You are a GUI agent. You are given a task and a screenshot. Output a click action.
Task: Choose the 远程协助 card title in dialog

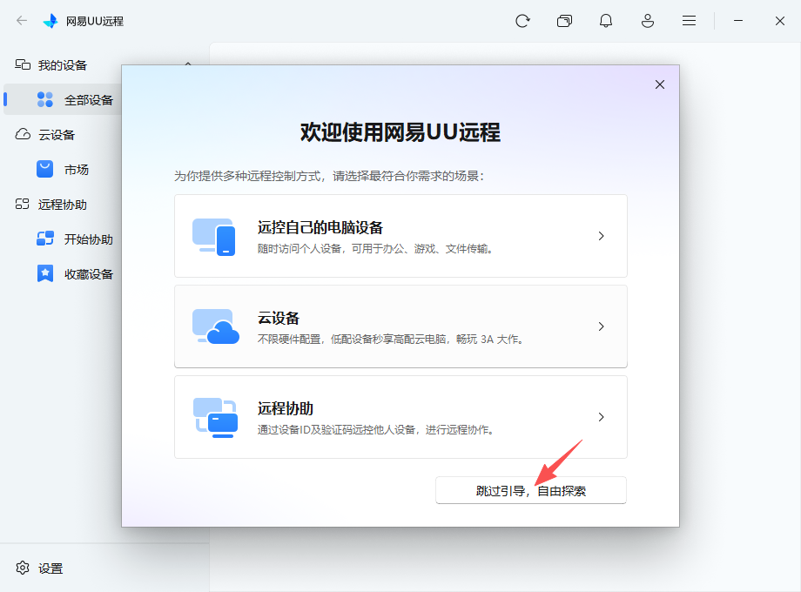[x=285, y=408]
